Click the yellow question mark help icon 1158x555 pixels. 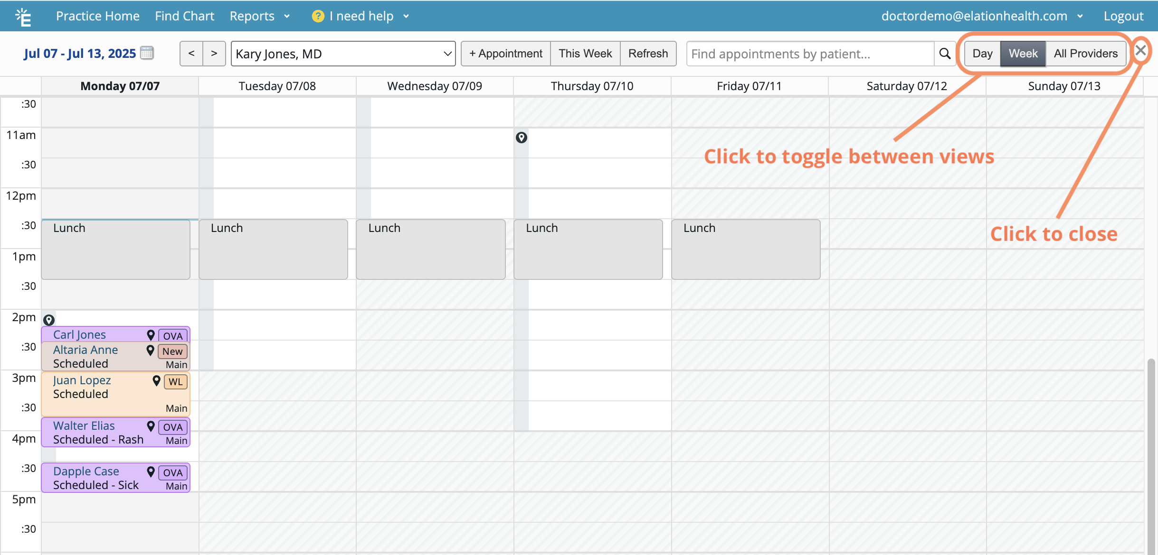coord(318,16)
